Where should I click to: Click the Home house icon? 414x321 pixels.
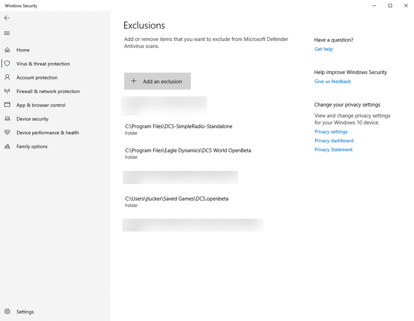tap(7, 50)
